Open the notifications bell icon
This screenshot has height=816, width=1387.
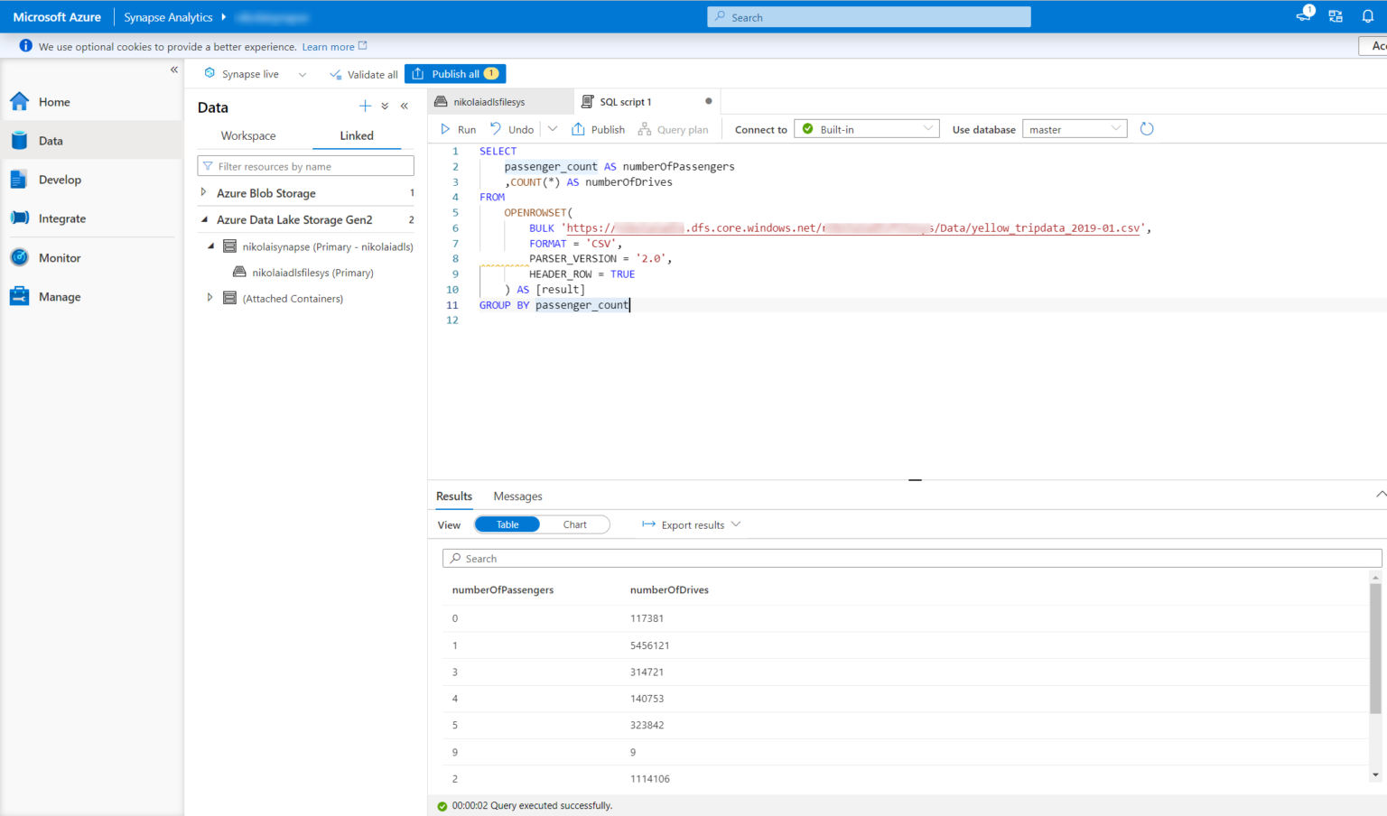1367,16
